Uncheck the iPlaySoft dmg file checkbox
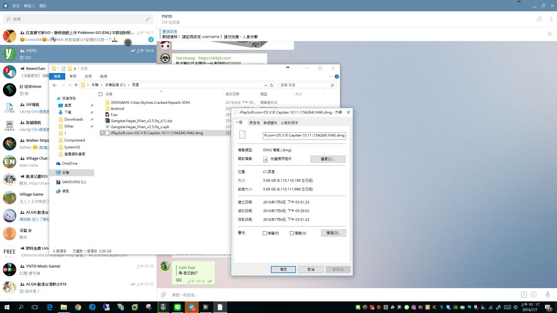Screen dimensions: 557x313 pos(102,133)
